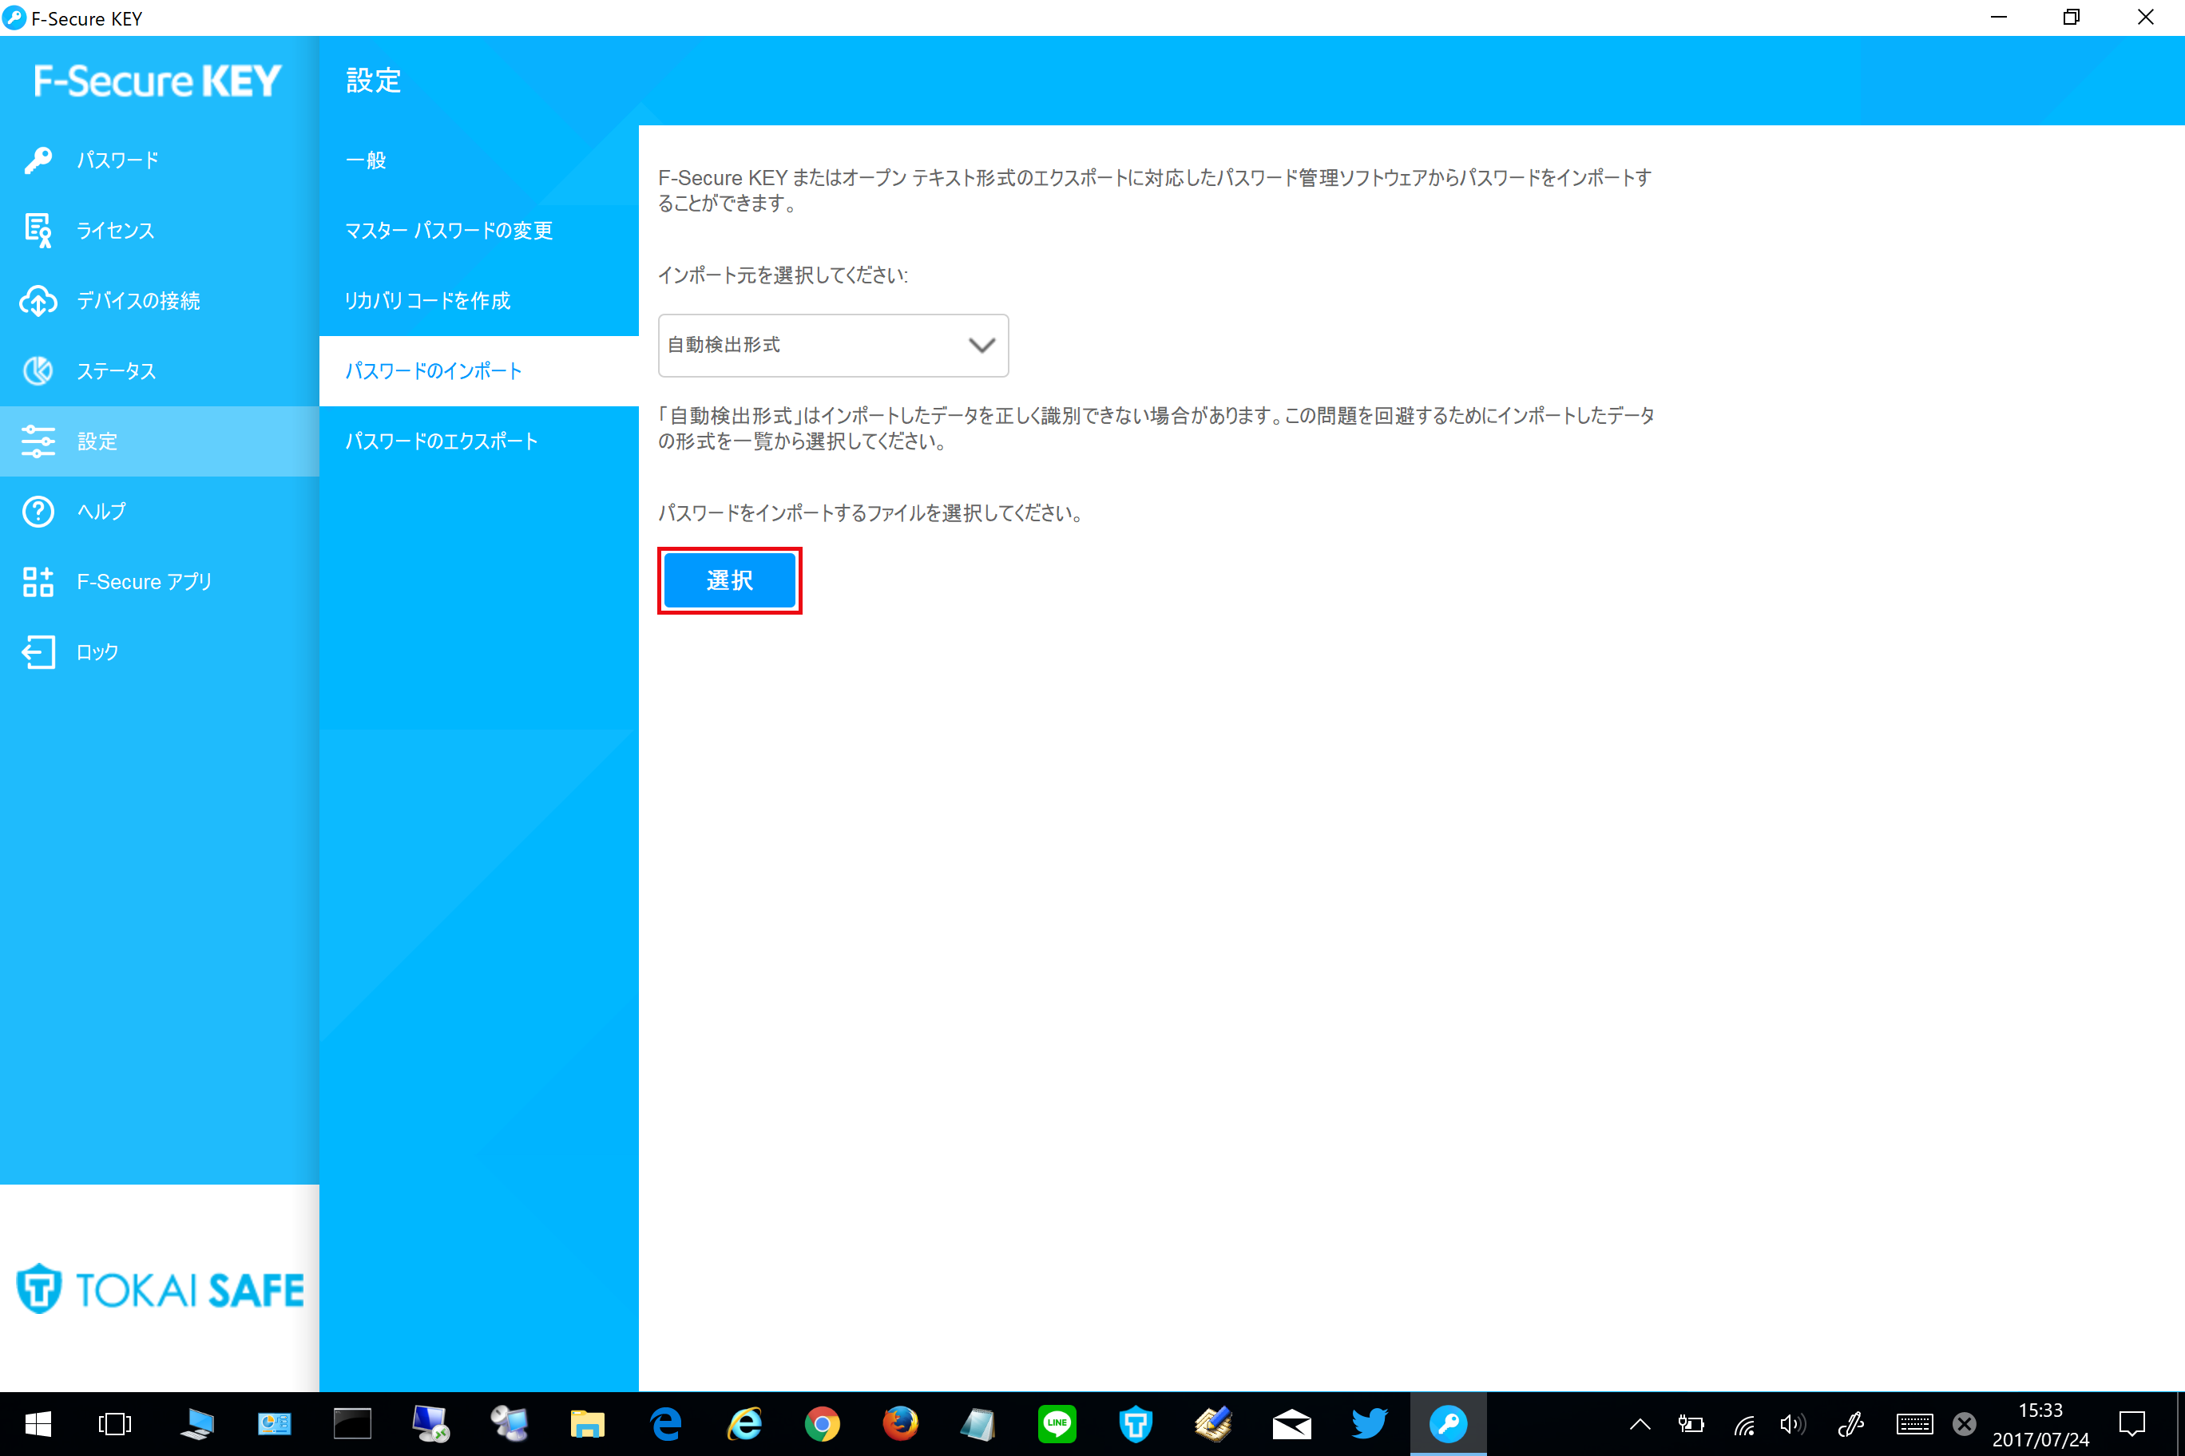The height and width of the screenshot is (1456, 2185).
Task: Click the F-Secure KEY header logo
Action: [157, 81]
